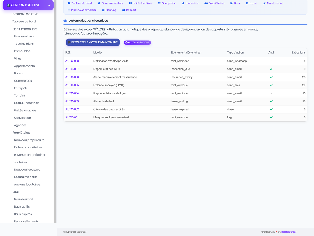314x236 pixels.
Task: Open Tous les biens in sidebar
Action: (x=24, y=44)
